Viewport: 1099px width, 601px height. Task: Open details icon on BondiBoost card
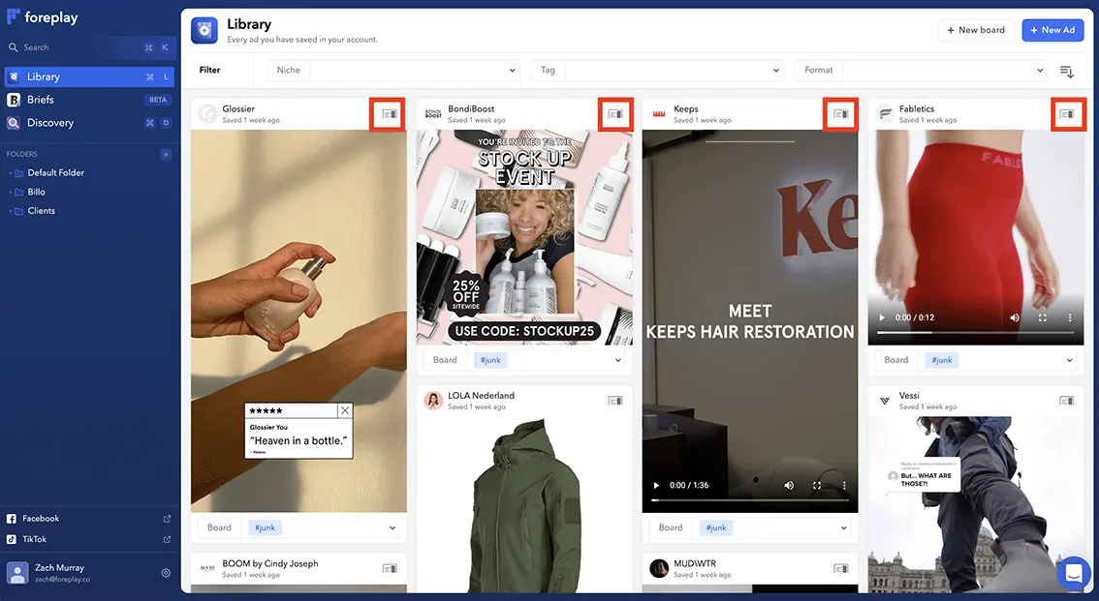(x=615, y=114)
